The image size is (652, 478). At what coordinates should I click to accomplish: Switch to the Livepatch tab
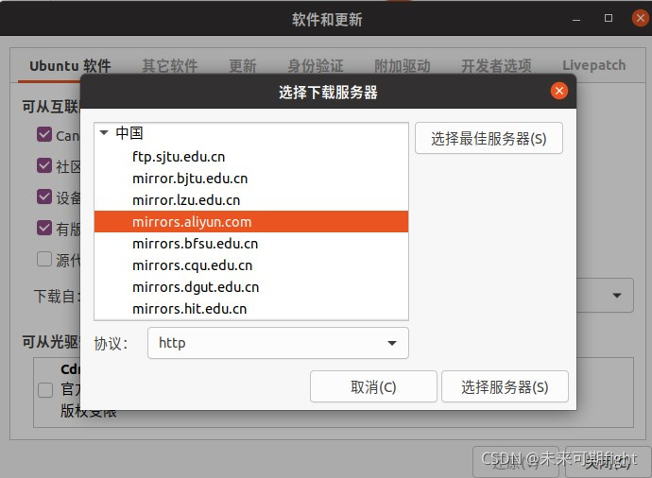click(x=593, y=65)
